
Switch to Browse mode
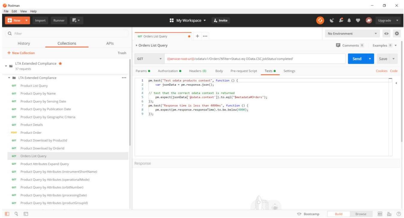click(x=361, y=214)
